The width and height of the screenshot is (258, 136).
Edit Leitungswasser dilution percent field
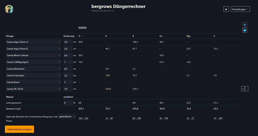point(68,103)
